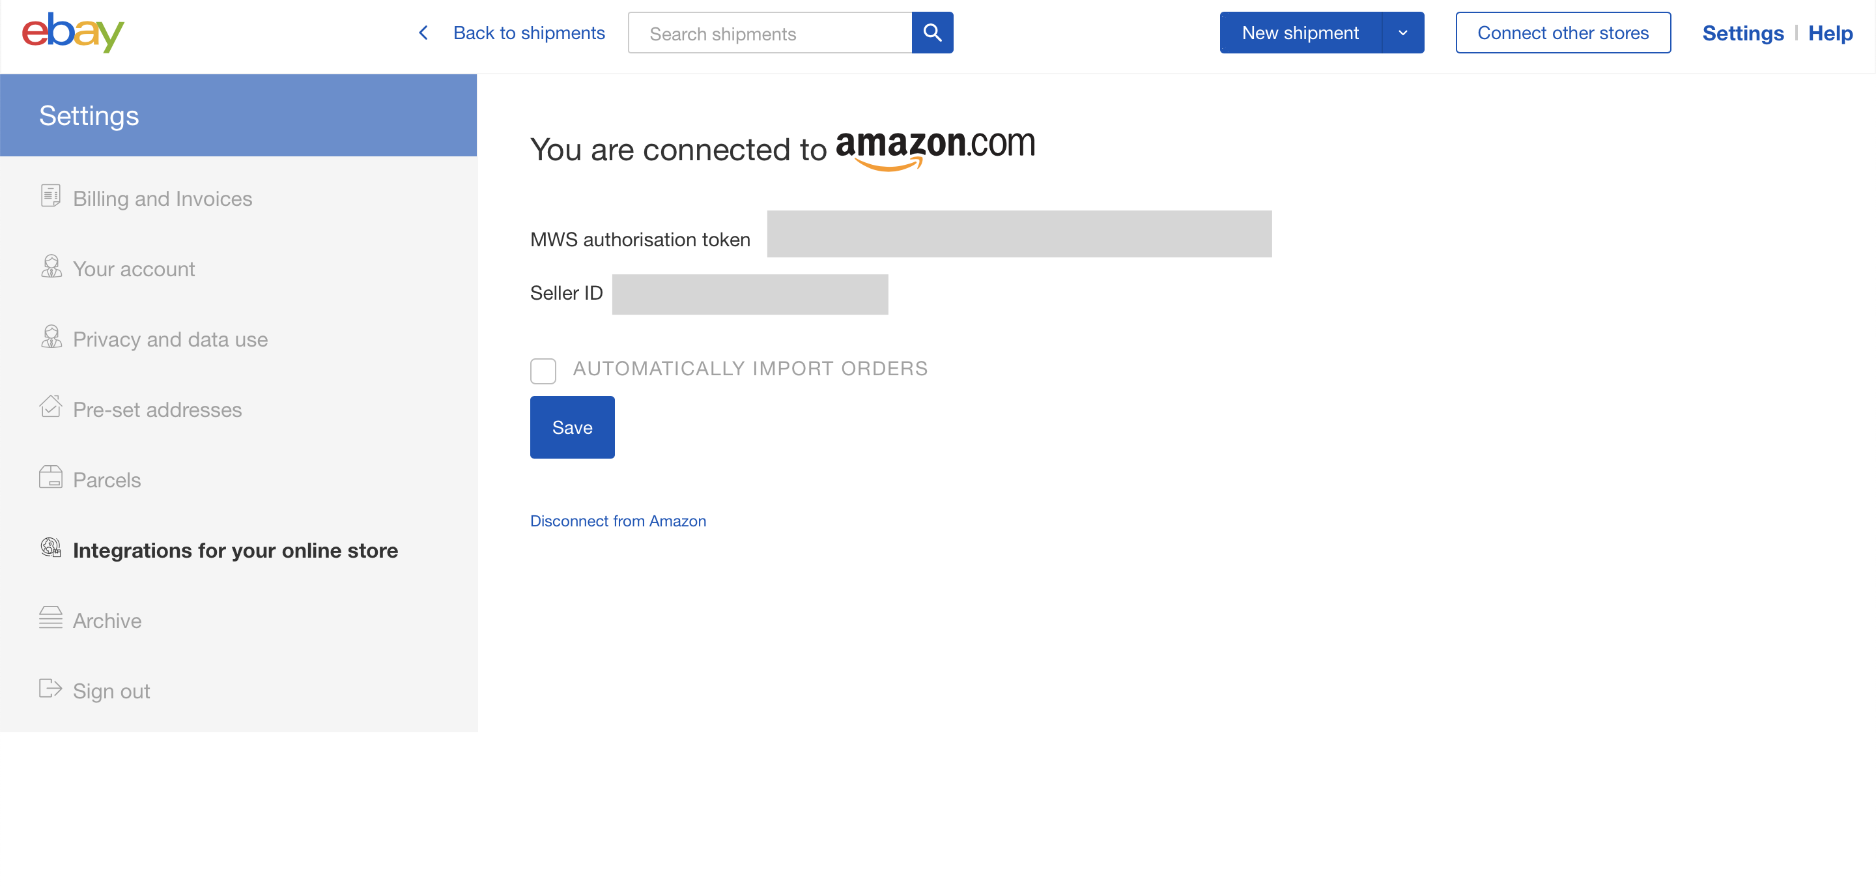
Task: Click the back chevron beside Back to shipments
Action: coord(423,33)
